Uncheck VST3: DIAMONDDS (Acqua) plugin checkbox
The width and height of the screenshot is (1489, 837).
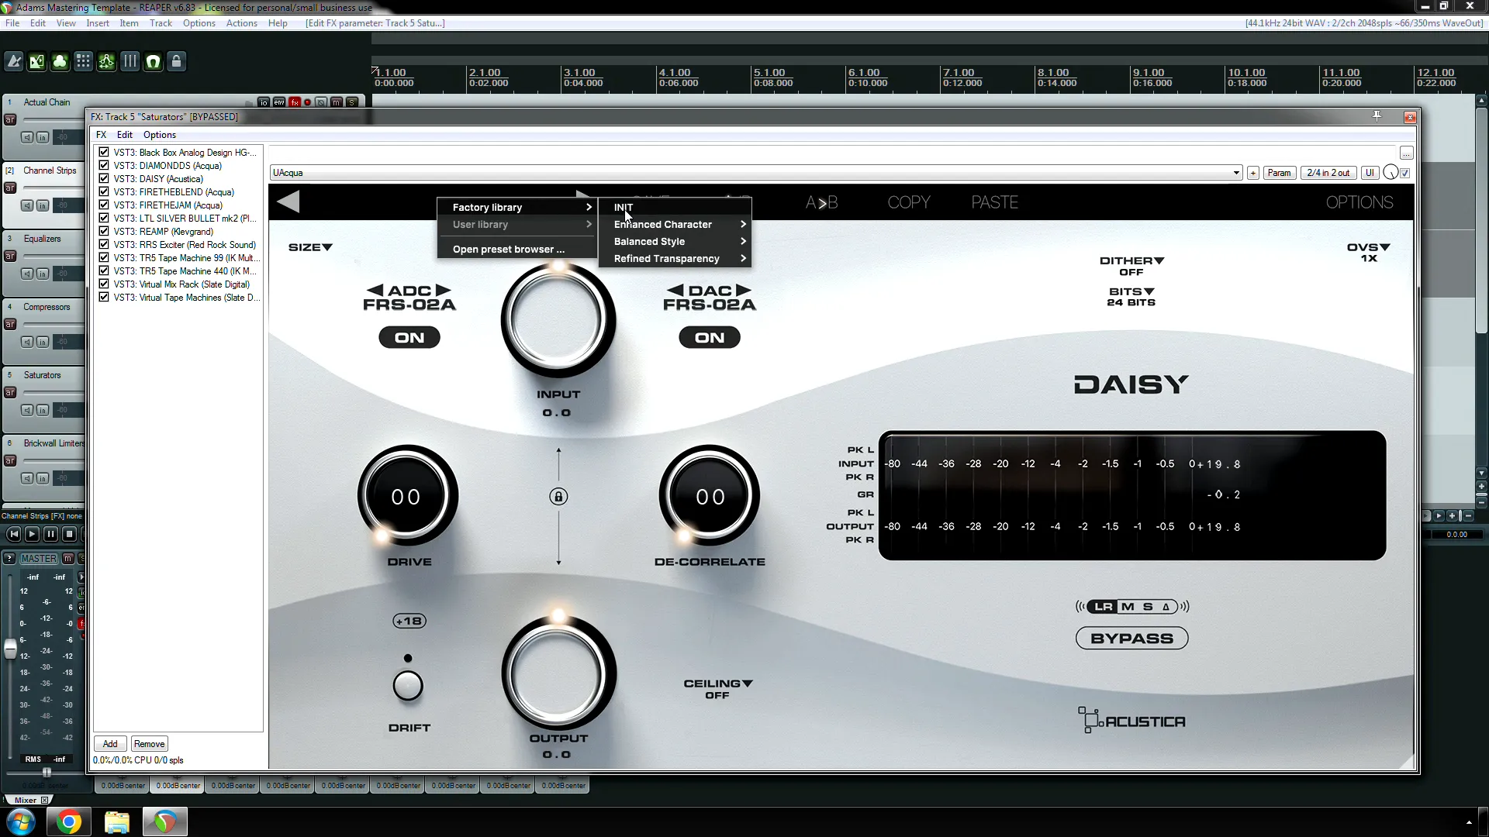[x=104, y=166]
